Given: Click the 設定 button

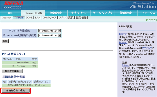Looking at the screenshot, I should (5, 41).
